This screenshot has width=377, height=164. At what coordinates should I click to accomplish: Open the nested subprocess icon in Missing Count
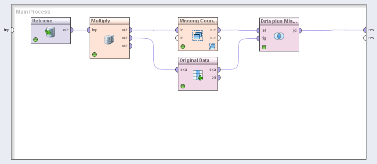tap(213, 47)
